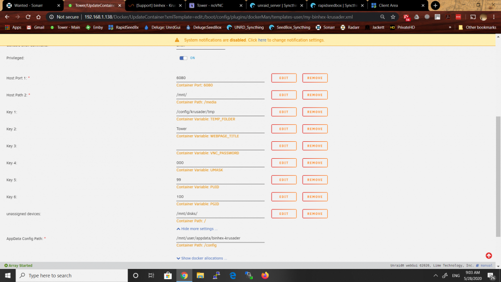Viewport: 501px width, 282px height.
Task: Expand Show docker allocations section
Action: [x=201, y=258]
